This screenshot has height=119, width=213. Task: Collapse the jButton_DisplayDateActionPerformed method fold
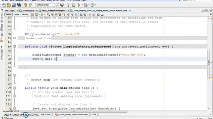pos(15,46)
